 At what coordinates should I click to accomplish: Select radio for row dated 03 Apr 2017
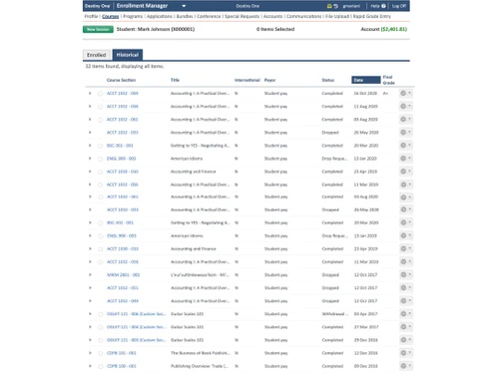pos(101,314)
